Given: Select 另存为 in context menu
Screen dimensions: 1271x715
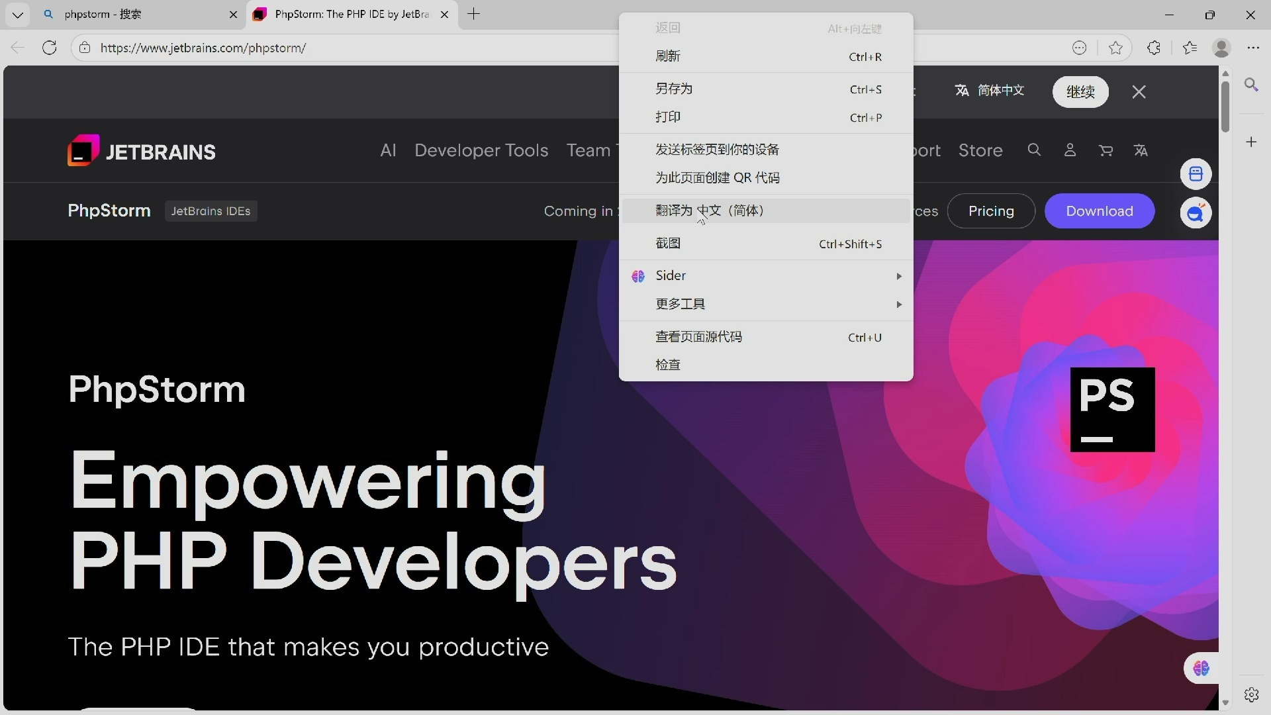Looking at the screenshot, I should point(766,89).
